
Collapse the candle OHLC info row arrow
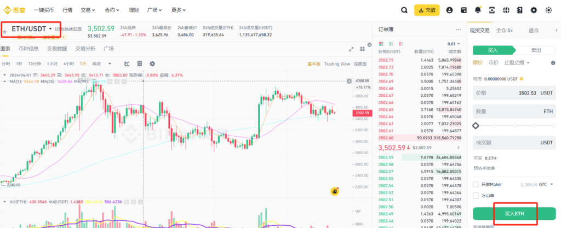(x=4, y=75)
